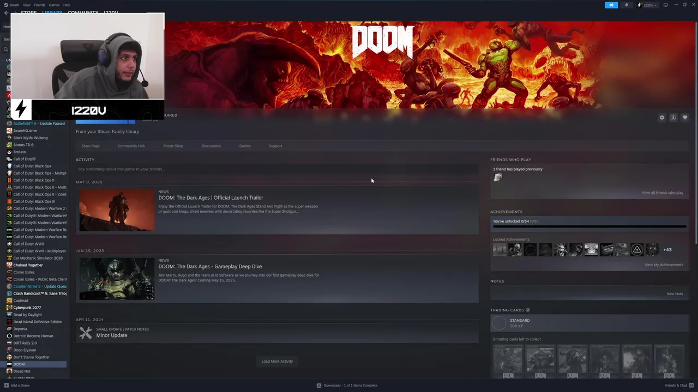Select DiRT Rally 2.0 in library
698x392 pixels.
36,343
